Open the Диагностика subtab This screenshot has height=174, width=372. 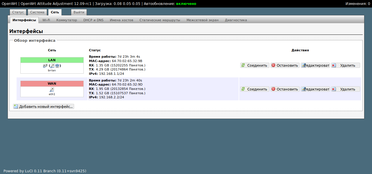tap(236, 20)
